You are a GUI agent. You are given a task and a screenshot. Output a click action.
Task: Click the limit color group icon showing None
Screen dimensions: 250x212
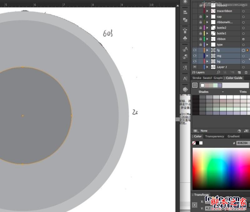click(x=196, y=131)
